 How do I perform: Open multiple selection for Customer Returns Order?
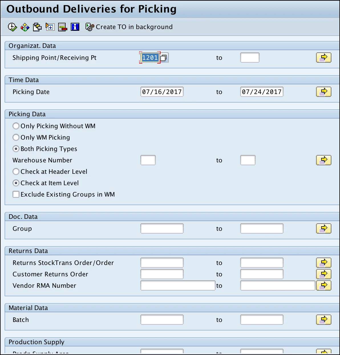click(x=324, y=274)
